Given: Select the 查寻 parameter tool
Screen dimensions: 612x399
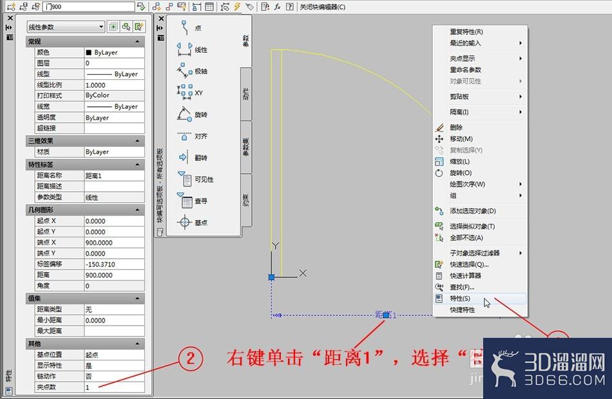Looking at the screenshot, I should (x=191, y=201).
